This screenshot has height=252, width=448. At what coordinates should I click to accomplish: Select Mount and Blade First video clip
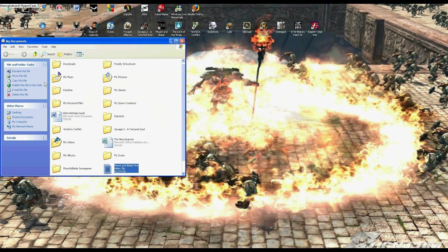(x=121, y=168)
